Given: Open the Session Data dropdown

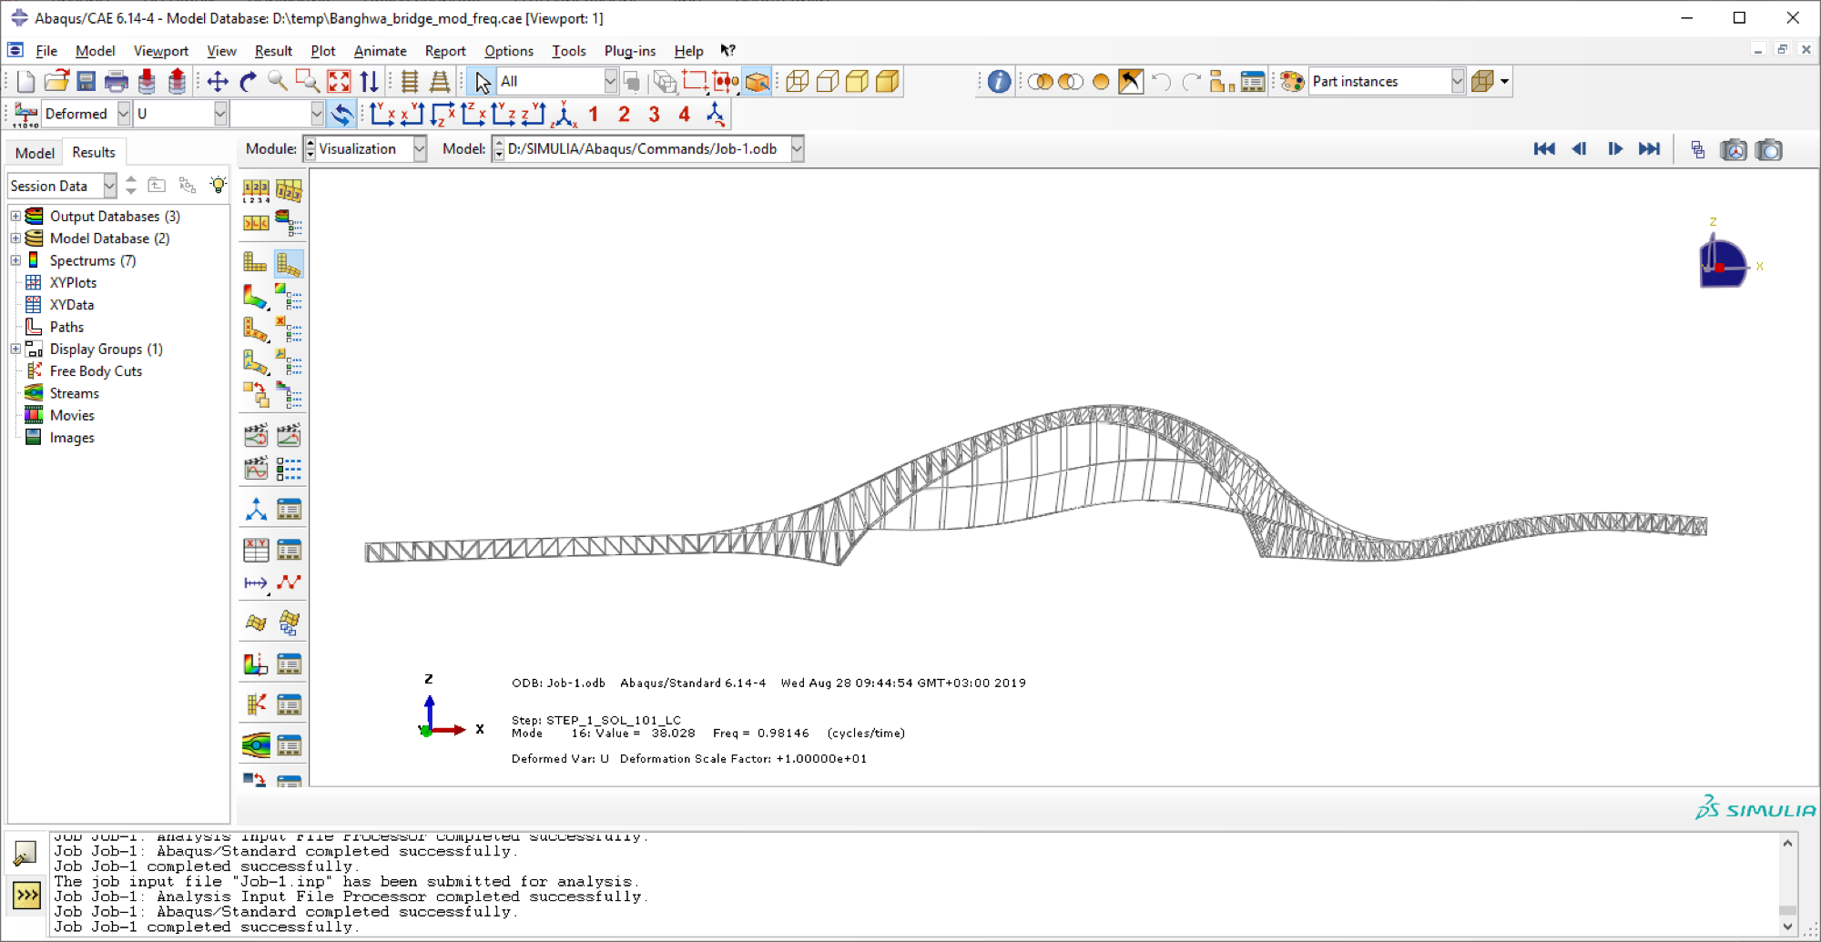Looking at the screenshot, I should click(62, 186).
